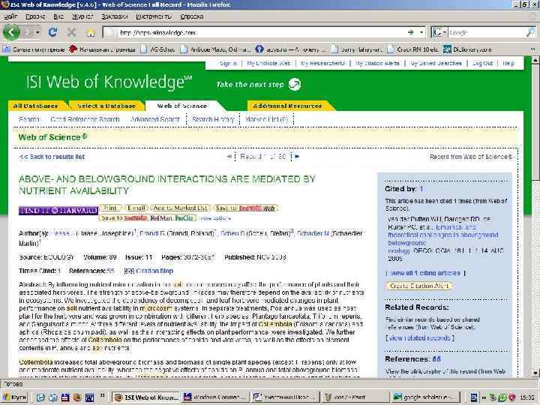Click the page icon in address bar
This screenshot has height=405, width=540.
coord(109,33)
